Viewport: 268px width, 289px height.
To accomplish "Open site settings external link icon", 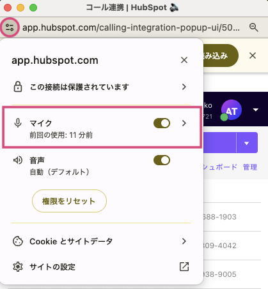I will (x=184, y=267).
